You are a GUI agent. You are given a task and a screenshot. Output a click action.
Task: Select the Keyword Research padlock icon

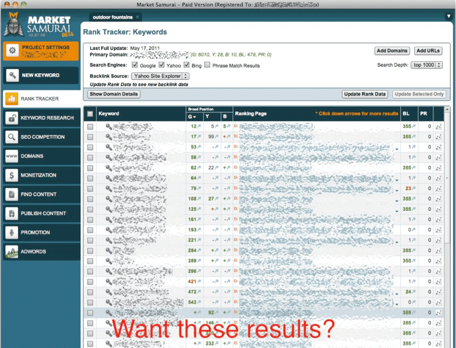(12, 118)
